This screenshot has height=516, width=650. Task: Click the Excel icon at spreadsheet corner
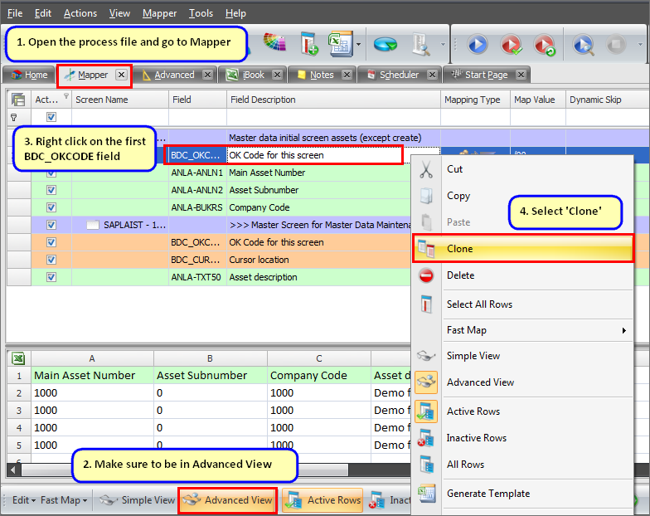click(x=18, y=358)
